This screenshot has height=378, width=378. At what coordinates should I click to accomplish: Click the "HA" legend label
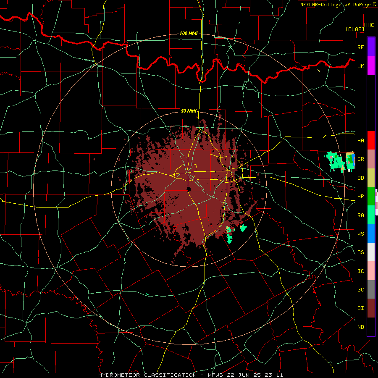360,140
